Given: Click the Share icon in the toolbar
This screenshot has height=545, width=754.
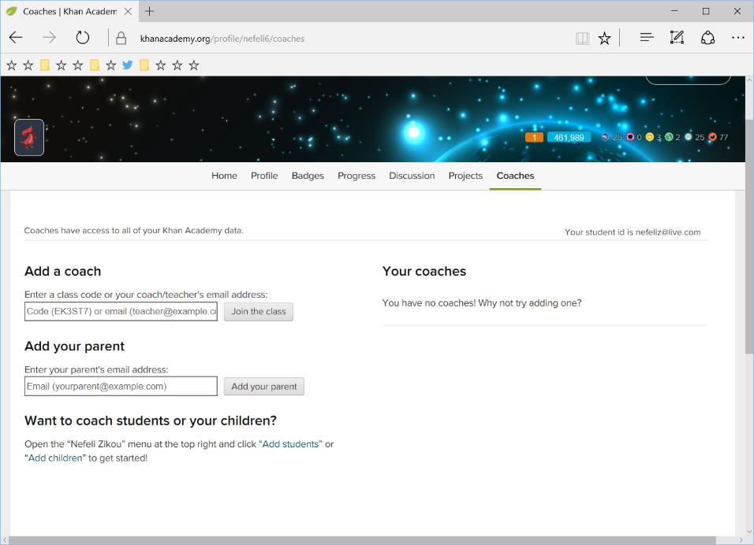Looking at the screenshot, I should click(707, 38).
